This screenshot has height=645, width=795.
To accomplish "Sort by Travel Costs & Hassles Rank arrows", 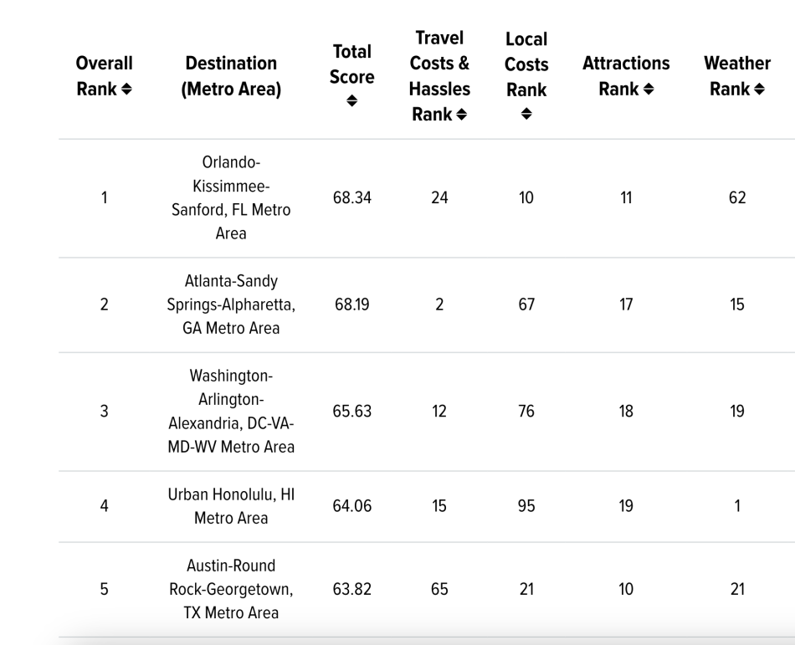I will pos(461,115).
